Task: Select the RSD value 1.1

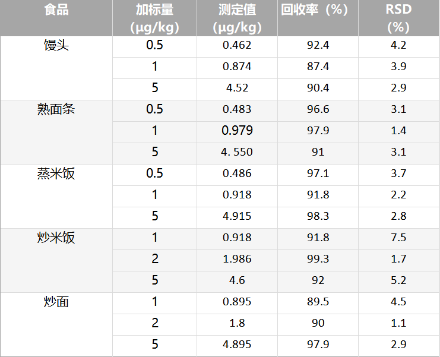Action: (398, 323)
